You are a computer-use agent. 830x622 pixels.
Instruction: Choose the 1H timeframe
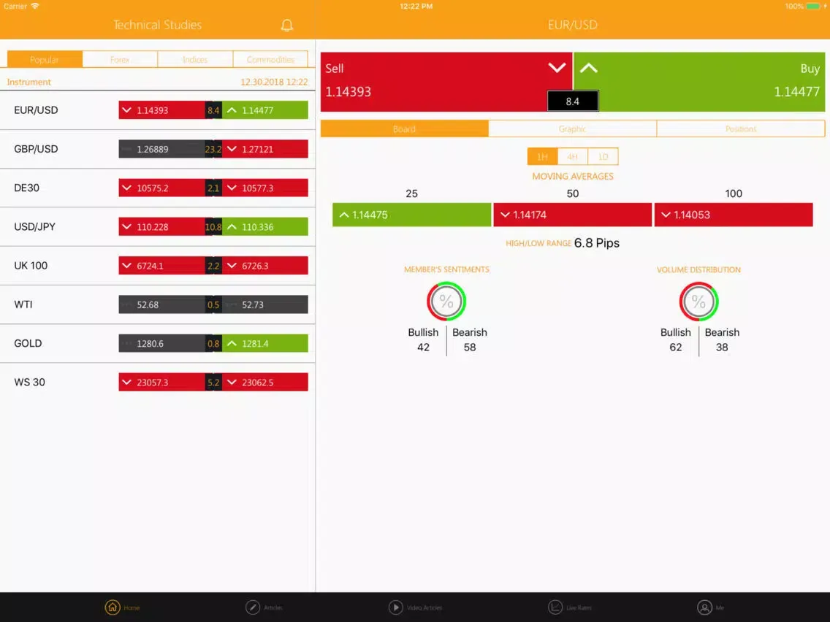[543, 156]
